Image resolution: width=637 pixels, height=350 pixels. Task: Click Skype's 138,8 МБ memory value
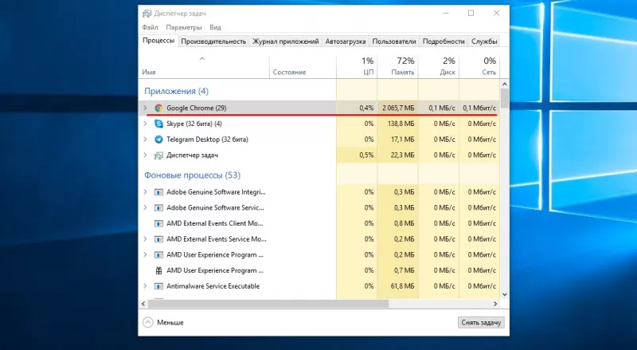pyautogui.click(x=401, y=124)
